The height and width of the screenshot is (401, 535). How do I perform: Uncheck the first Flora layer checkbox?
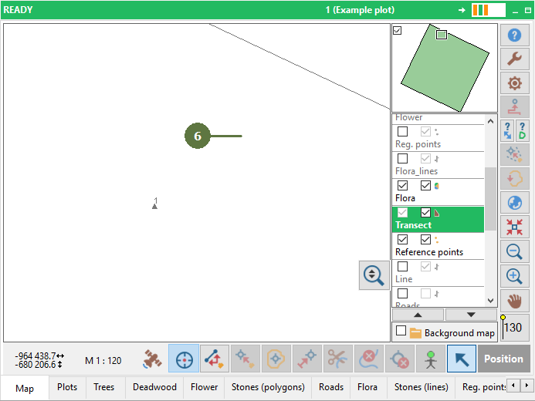pyautogui.click(x=402, y=186)
